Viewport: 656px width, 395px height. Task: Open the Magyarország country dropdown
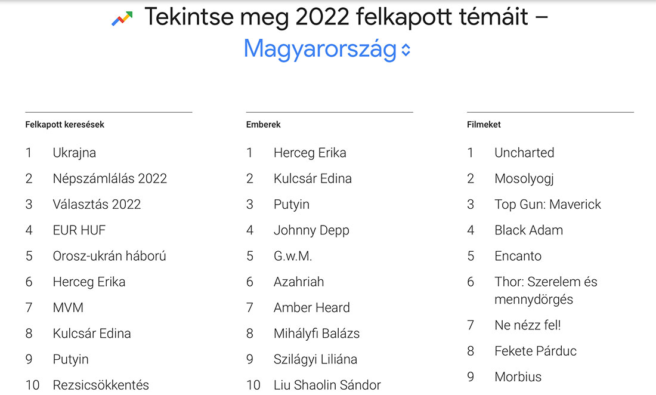pos(327,50)
